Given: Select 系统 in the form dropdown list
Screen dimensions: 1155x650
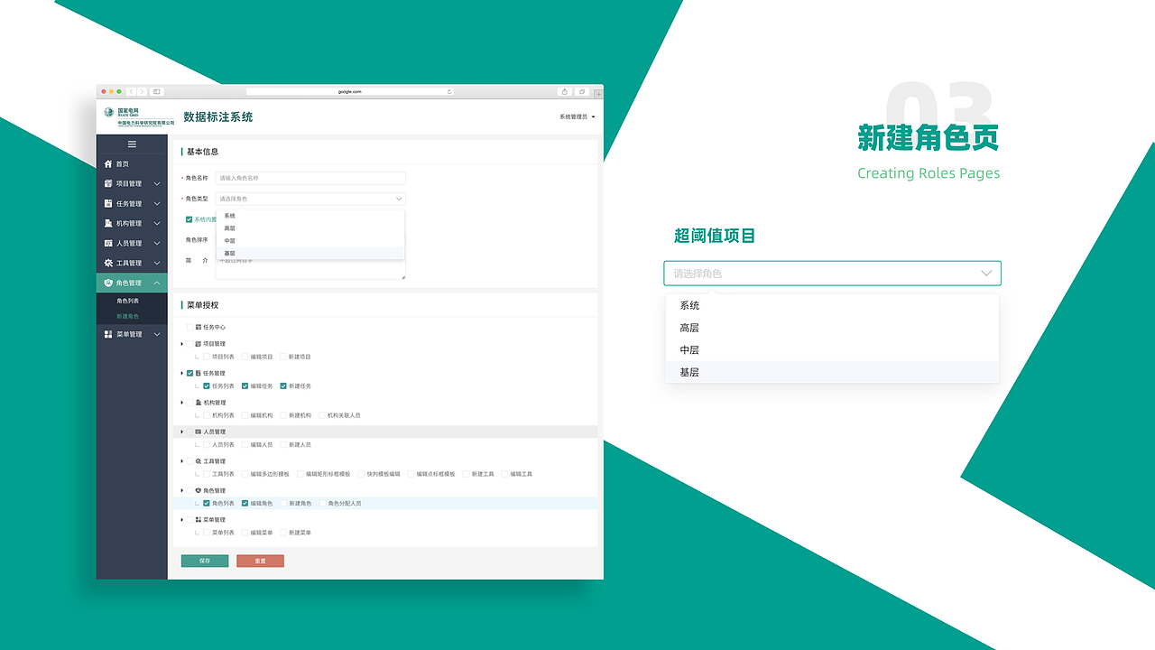Looking at the screenshot, I should [x=310, y=216].
